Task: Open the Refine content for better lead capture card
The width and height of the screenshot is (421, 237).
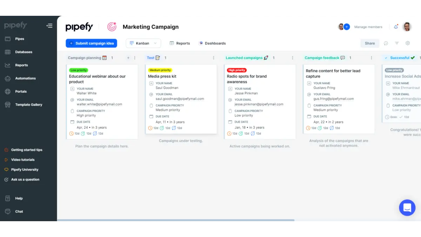Action: pyautogui.click(x=339, y=99)
